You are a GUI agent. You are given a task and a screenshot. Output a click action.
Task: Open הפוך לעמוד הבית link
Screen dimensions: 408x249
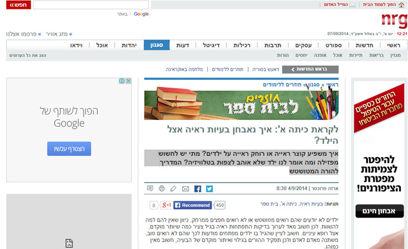380,4
